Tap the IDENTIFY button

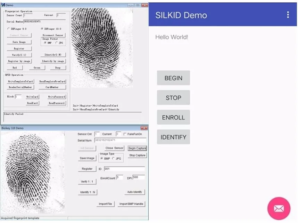coord(173,137)
